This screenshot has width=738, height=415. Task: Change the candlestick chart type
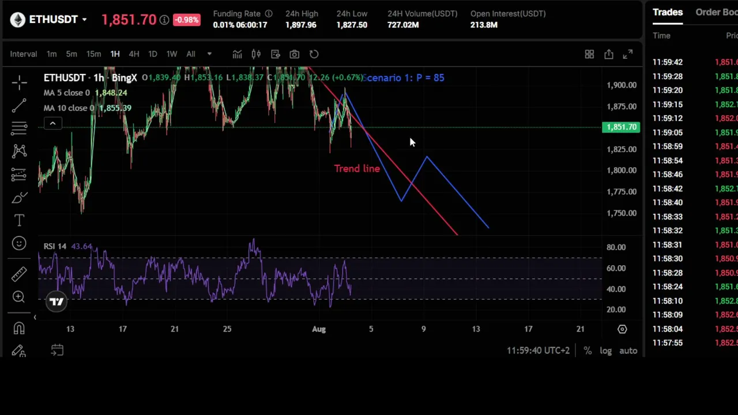[x=256, y=54]
